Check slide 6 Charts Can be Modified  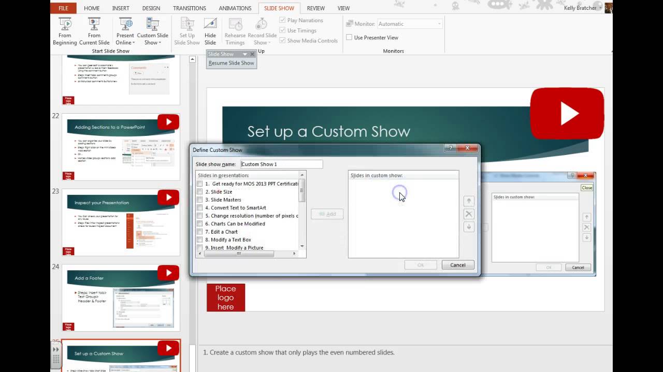coord(200,224)
